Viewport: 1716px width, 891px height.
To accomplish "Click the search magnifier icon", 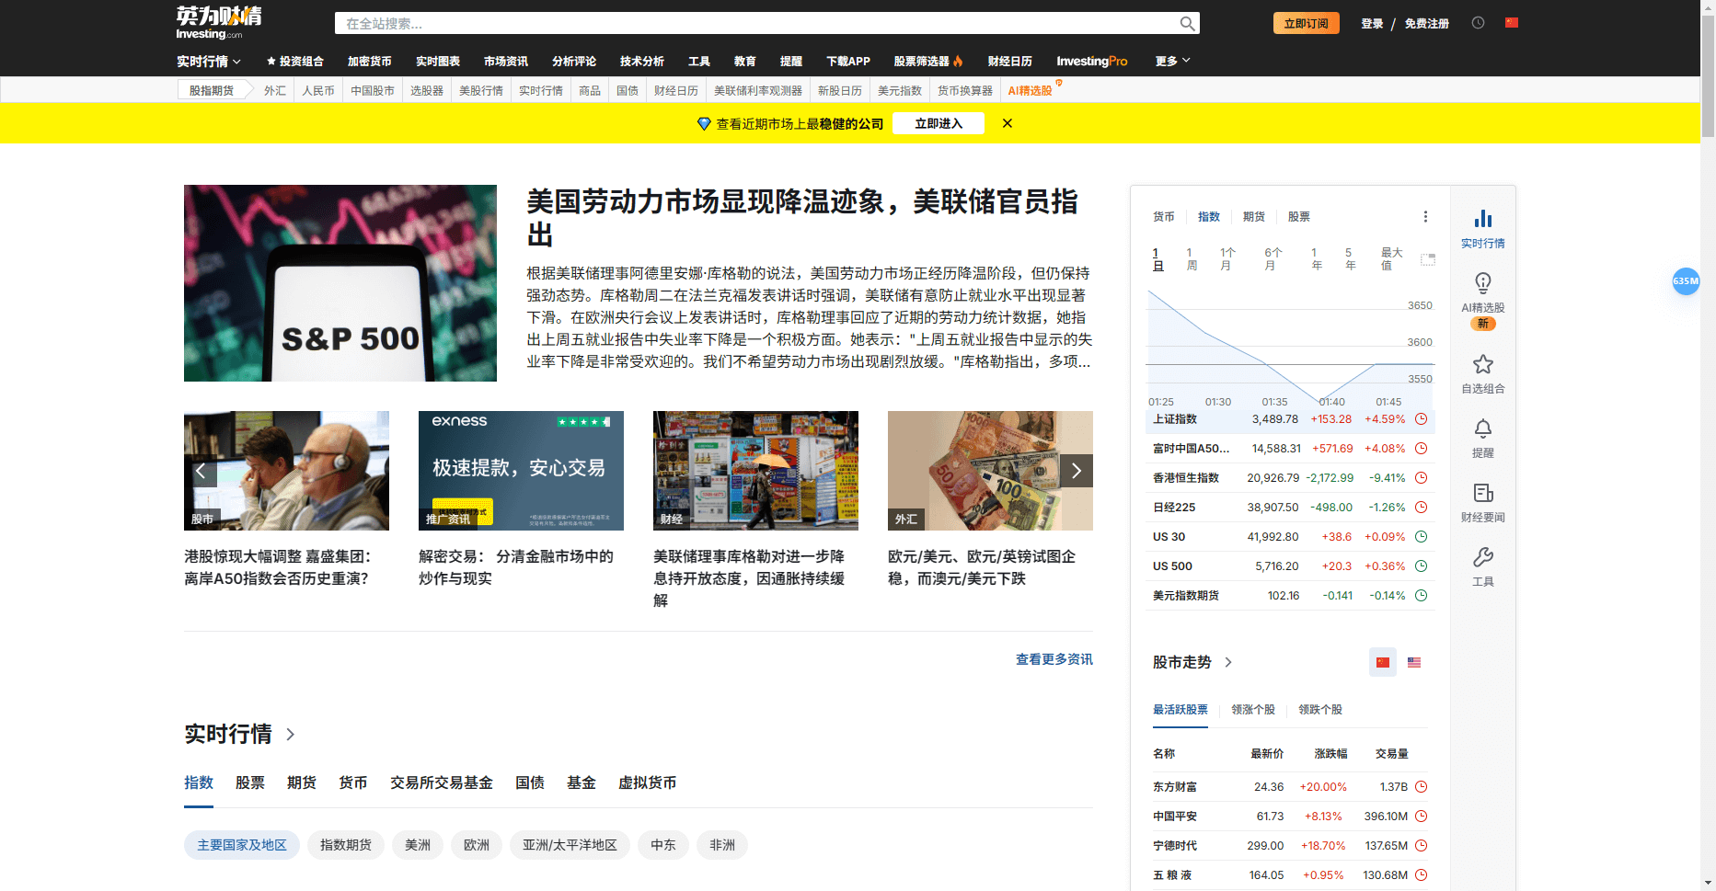I will (1187, 24).
